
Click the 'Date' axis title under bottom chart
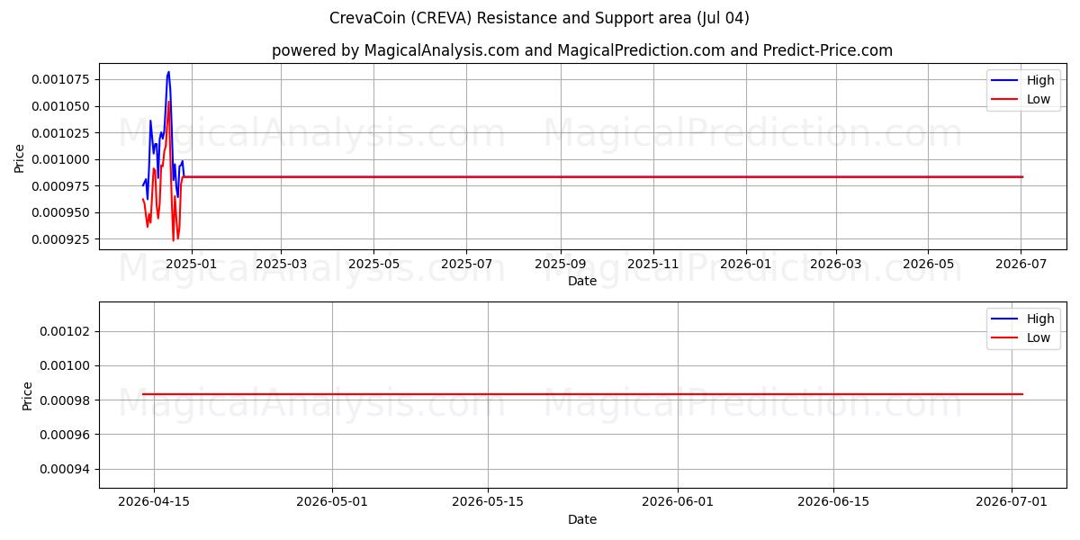click(x=582, y=519)
